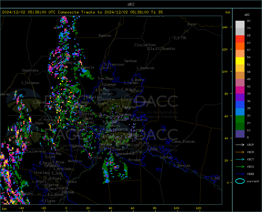Select the red 65 dBZ color swatch
262x212 pixels.
click(x=240, y=39)
